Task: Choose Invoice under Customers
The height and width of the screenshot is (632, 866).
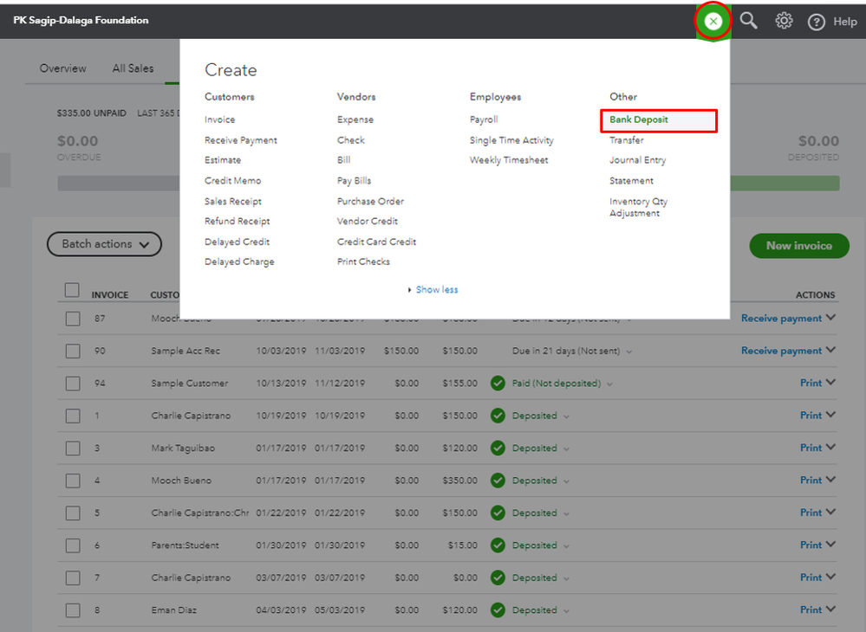Action: (219, 120)
